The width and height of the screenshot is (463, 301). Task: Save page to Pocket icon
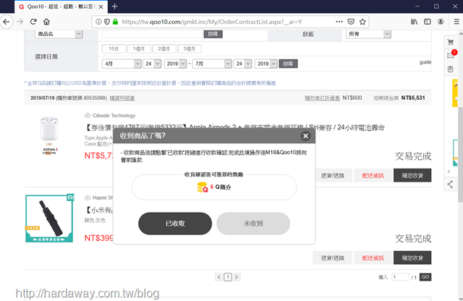coord(351,22)
